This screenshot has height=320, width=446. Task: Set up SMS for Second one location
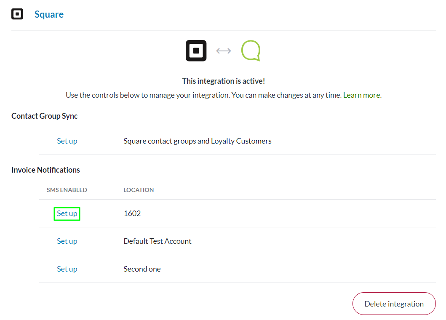[67, 269]
